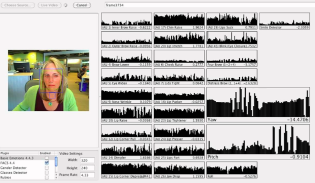Select the AU 4 Brow Lower graph
315x183 pixels.
click(x=126, y=58)
